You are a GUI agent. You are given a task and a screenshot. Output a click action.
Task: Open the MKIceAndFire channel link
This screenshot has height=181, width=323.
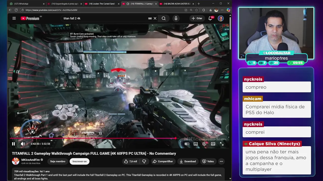[30, 160]
